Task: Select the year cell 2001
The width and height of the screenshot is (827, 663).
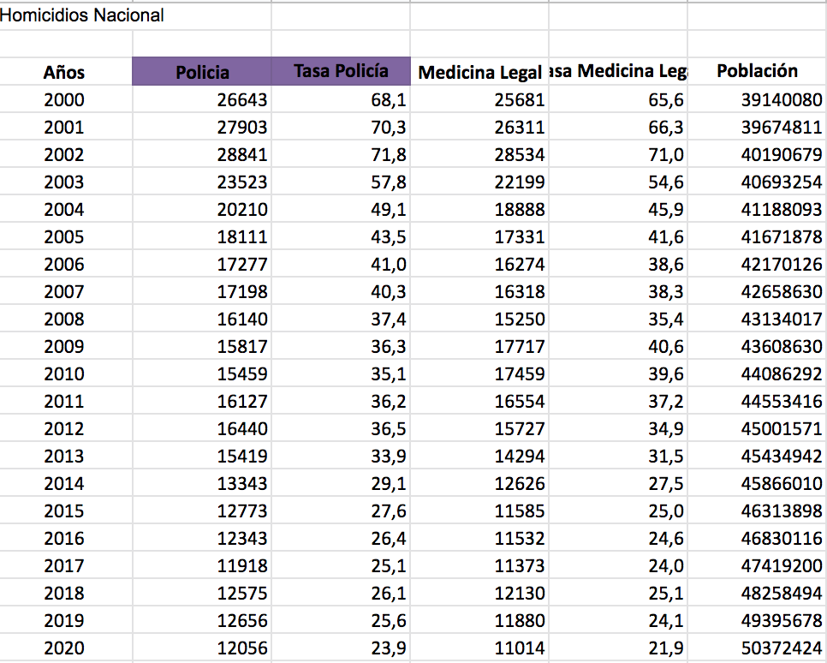Action: (x=64, y=128)
